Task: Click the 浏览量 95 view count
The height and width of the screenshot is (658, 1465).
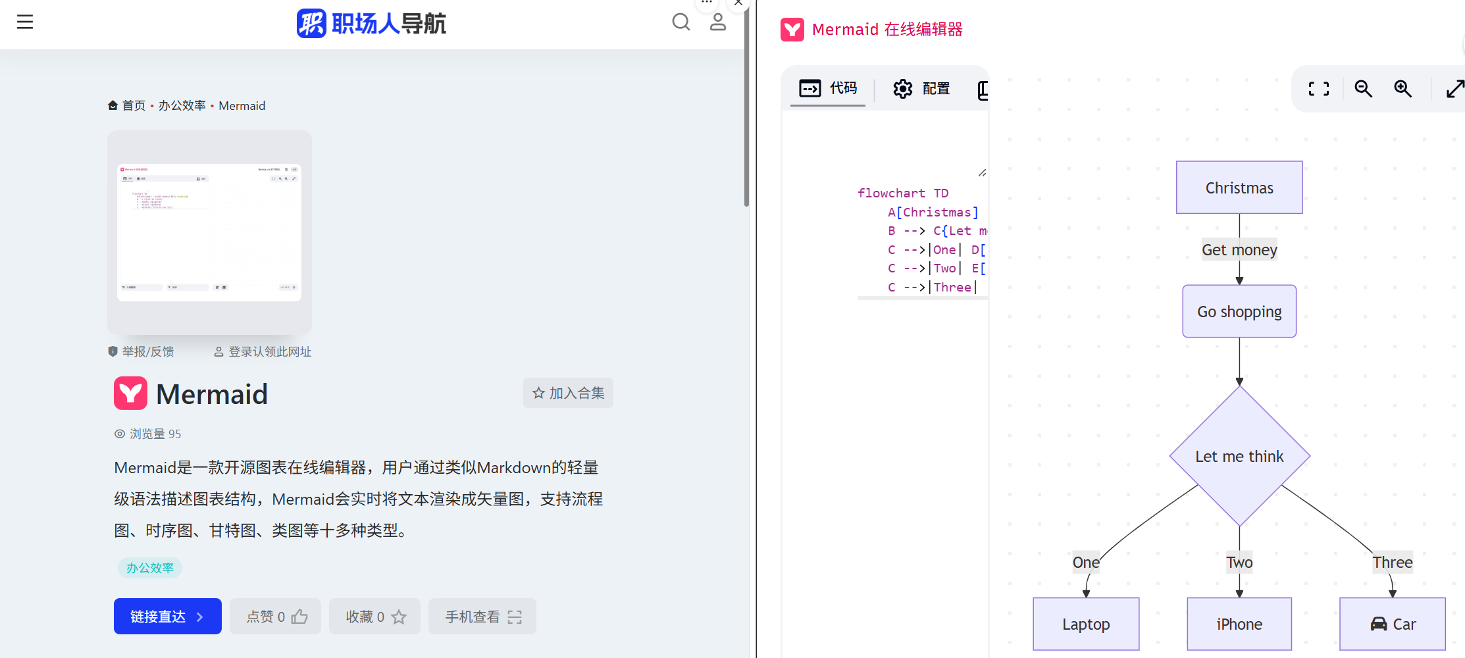Action: pos(148,434)
